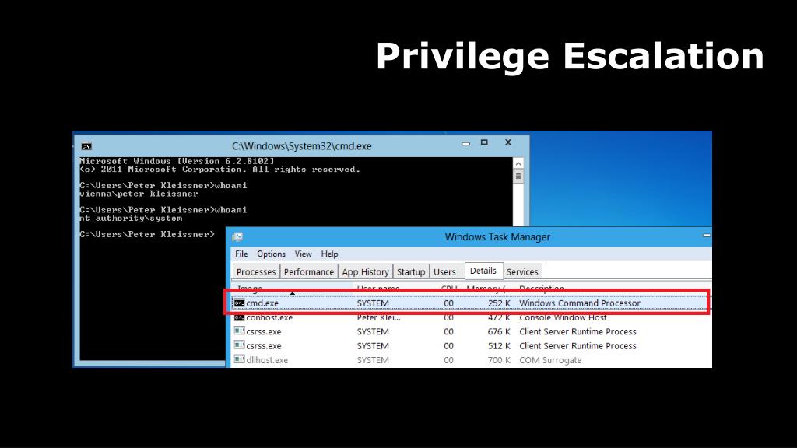Click the 252 K memory value

click(x=499, y=303)
